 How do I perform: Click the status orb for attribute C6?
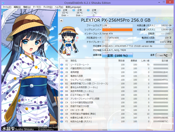tap(62, 106)
